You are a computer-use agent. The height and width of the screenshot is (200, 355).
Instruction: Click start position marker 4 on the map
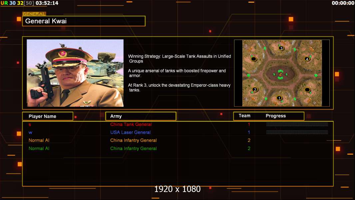pyautogui.click(x=307, y=59)
